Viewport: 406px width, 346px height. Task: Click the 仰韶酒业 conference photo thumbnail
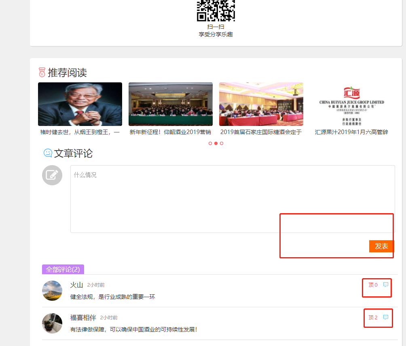pos(171,104)
